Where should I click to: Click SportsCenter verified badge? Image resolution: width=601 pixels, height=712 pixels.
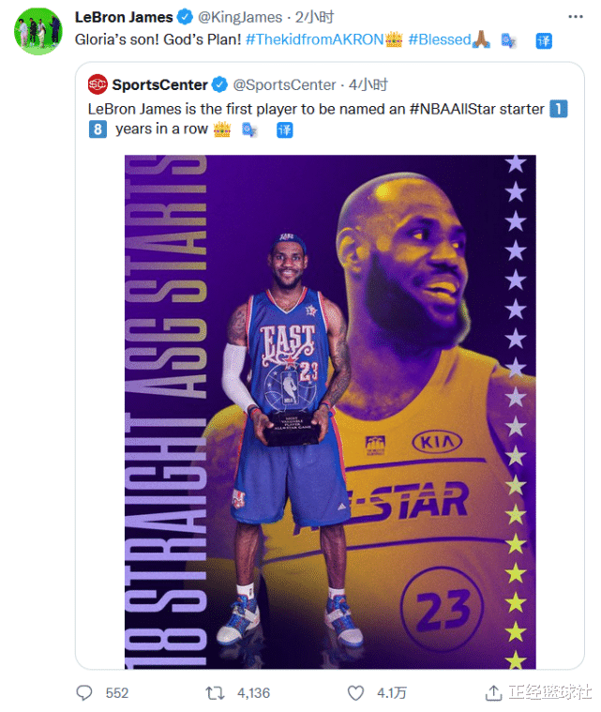[219, 84]
